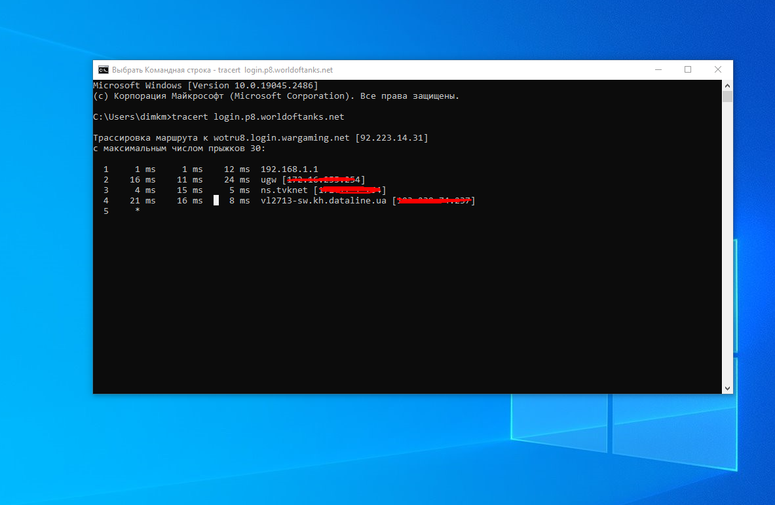Click hop 3 hostname 'ns.tvknet'
Screen dimensions: 775x505
click(x=284, y=190)
